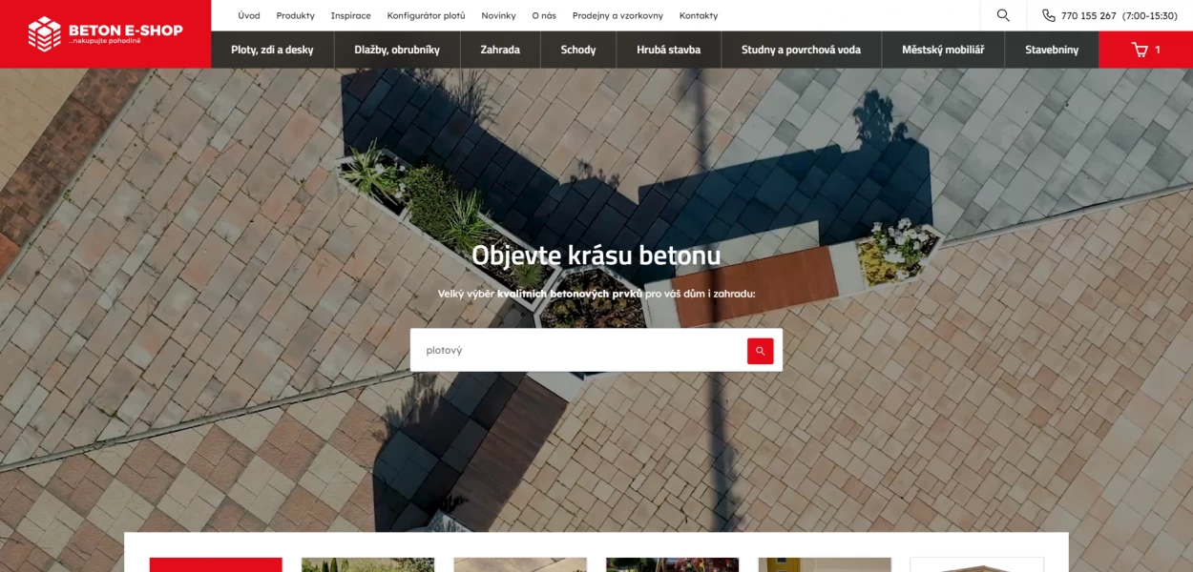The height and width of the screenshot is (572, 1193).
Task: View the Novinky section
Action: click(x=498, y=15)
